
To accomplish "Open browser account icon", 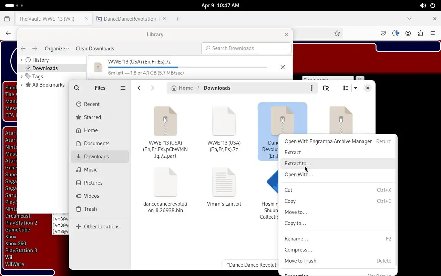I will point(408,33).
